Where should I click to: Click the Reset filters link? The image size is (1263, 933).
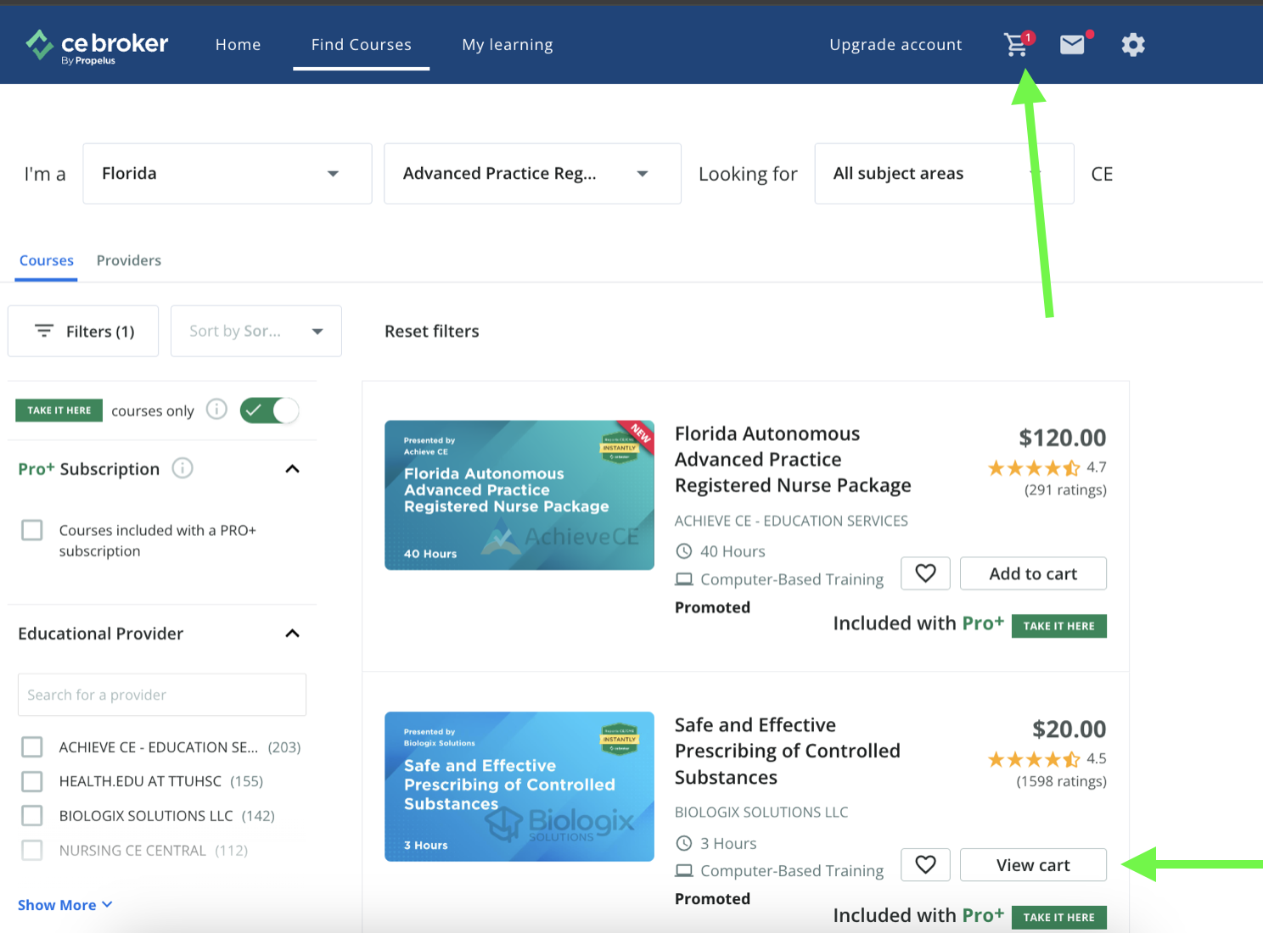[x=431, y=331]
